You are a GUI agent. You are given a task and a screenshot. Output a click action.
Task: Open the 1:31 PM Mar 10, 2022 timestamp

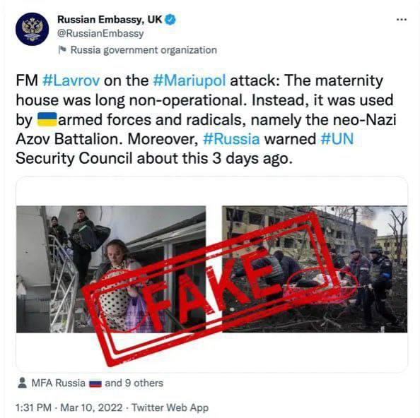coord(69,408)
